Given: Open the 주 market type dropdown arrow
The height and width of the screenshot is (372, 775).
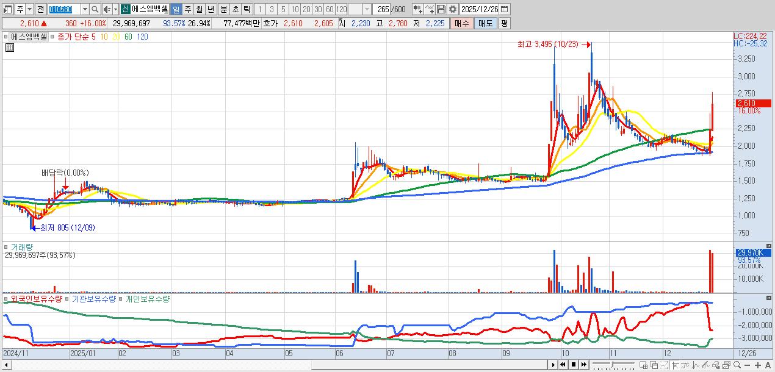Looking at the screenshot, I should 30,9.
